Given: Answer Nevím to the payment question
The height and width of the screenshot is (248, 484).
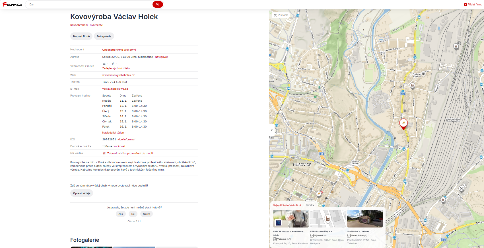Looking at the screenshot, I should [x=147, y=214].
